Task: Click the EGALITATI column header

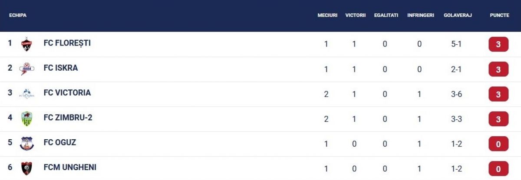Action: point(386,15)
